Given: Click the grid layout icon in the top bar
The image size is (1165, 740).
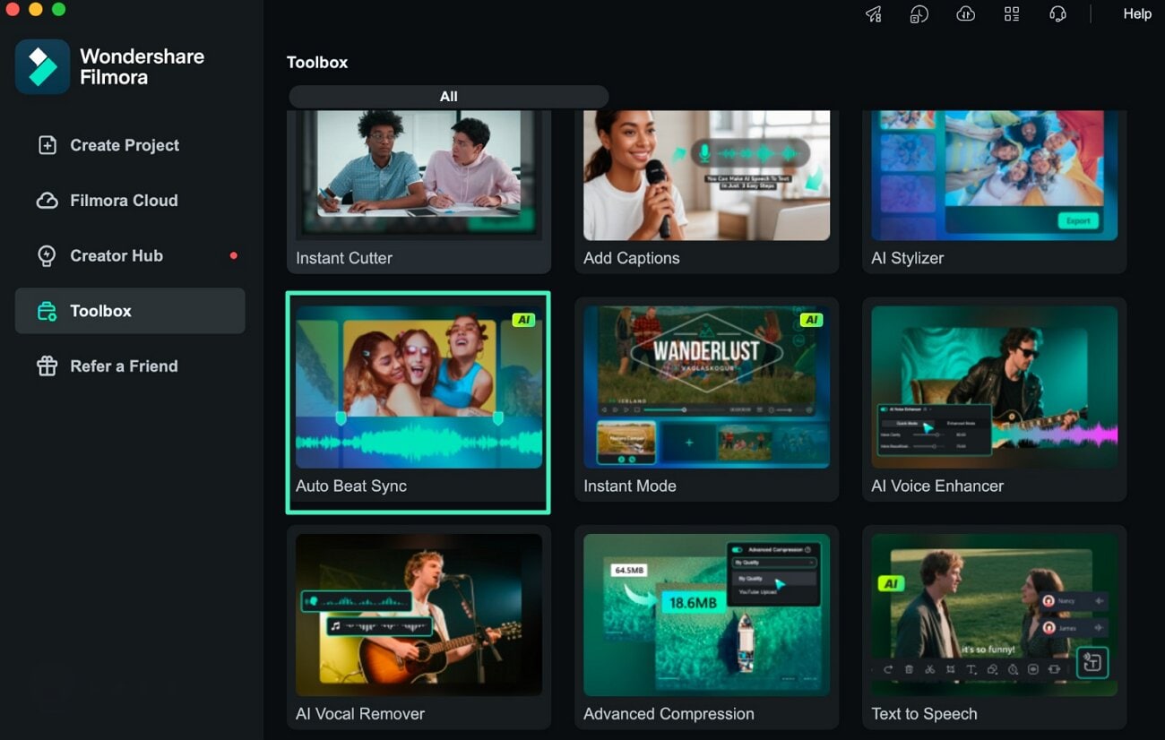Looking at the screenshot, I should click(x=1012, y=13).
